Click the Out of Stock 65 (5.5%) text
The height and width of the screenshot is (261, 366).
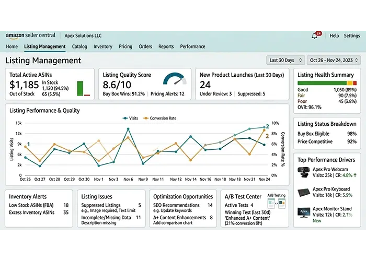35,94
